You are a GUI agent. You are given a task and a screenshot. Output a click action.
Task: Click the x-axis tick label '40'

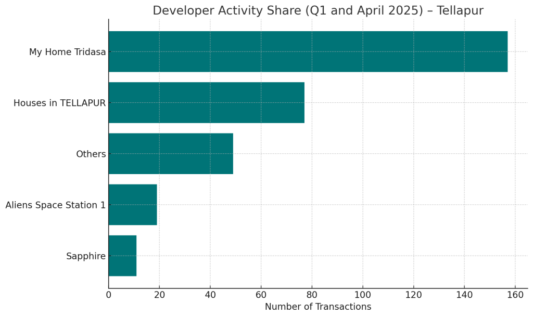pyautogui.click(x=210, y=295)
